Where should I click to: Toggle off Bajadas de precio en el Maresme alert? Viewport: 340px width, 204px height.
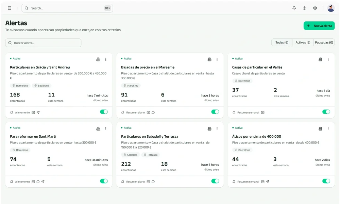point(215,112)
